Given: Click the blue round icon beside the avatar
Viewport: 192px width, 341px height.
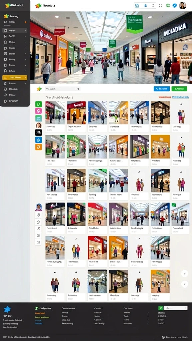Looking at the screenshot, I should pyautogui.click(x=175, y=6).
